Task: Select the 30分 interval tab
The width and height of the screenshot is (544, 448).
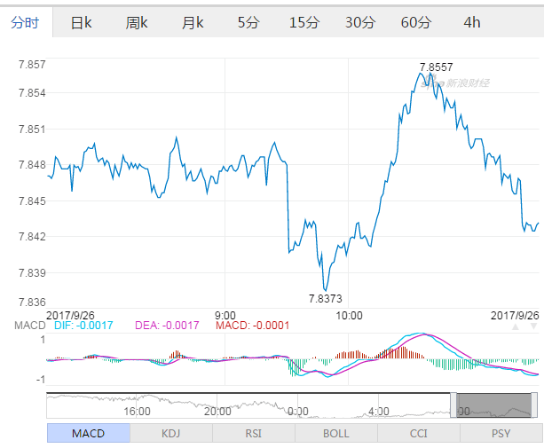Action: point(360,23)
